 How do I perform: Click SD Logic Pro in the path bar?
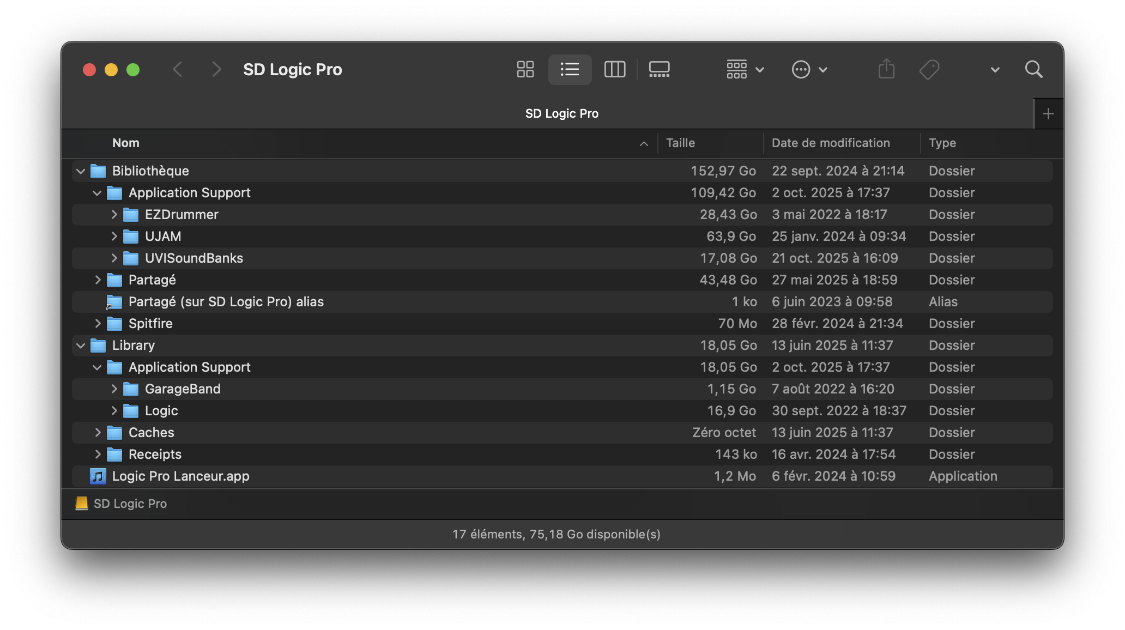(x=130, y=503)
